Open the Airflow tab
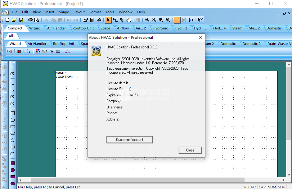This screenshot has width=292, height=189. [123, 28]
